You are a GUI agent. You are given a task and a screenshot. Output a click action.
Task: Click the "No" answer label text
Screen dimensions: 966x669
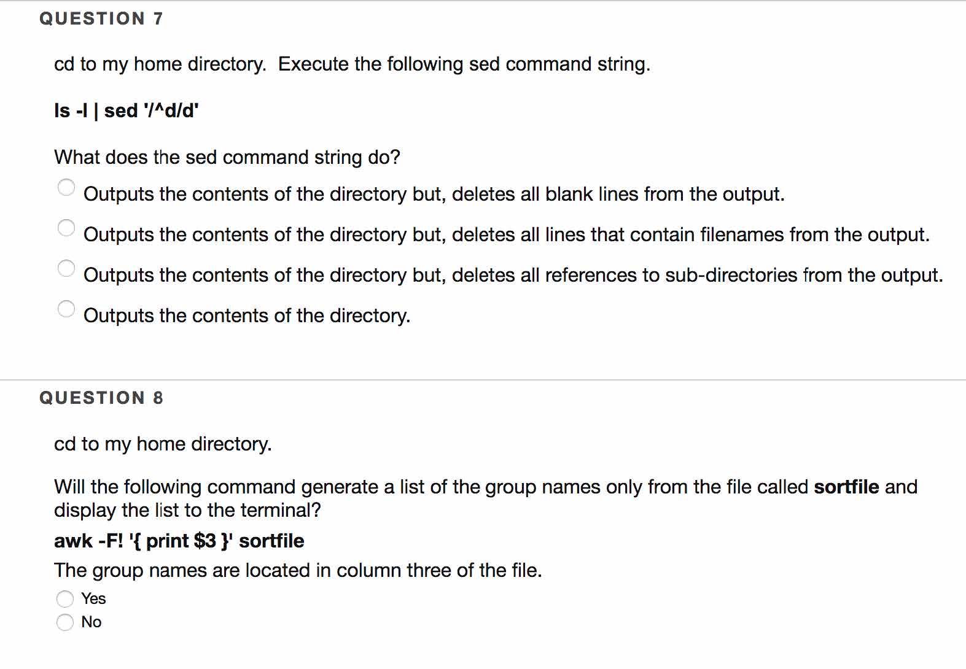pos(92,622)
